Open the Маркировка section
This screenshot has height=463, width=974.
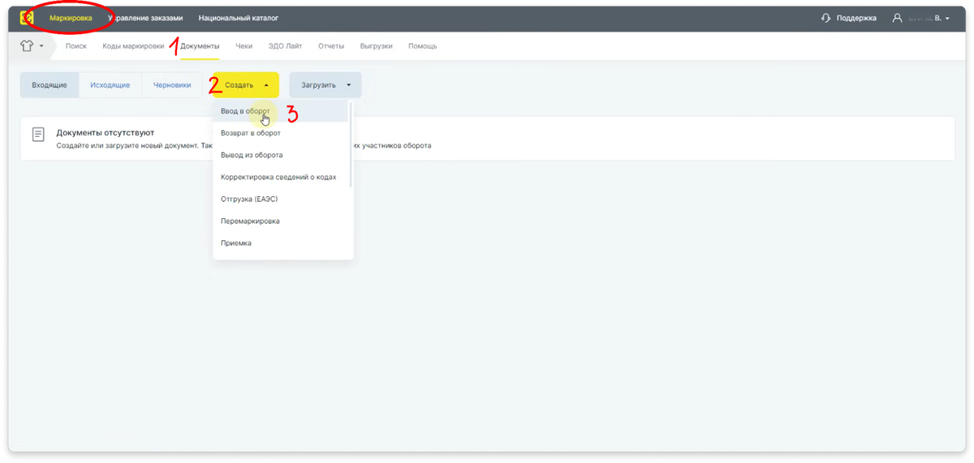click(x=71, y=18)
